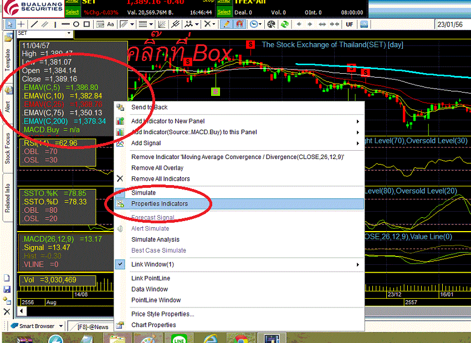Click the scroll chart left arrow
This screenshot has height=343, width=471.
point(299,24)
